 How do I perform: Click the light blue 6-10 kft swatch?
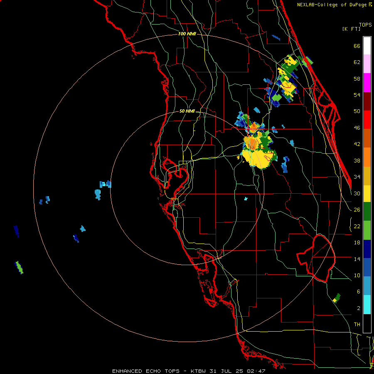[367, 286]
